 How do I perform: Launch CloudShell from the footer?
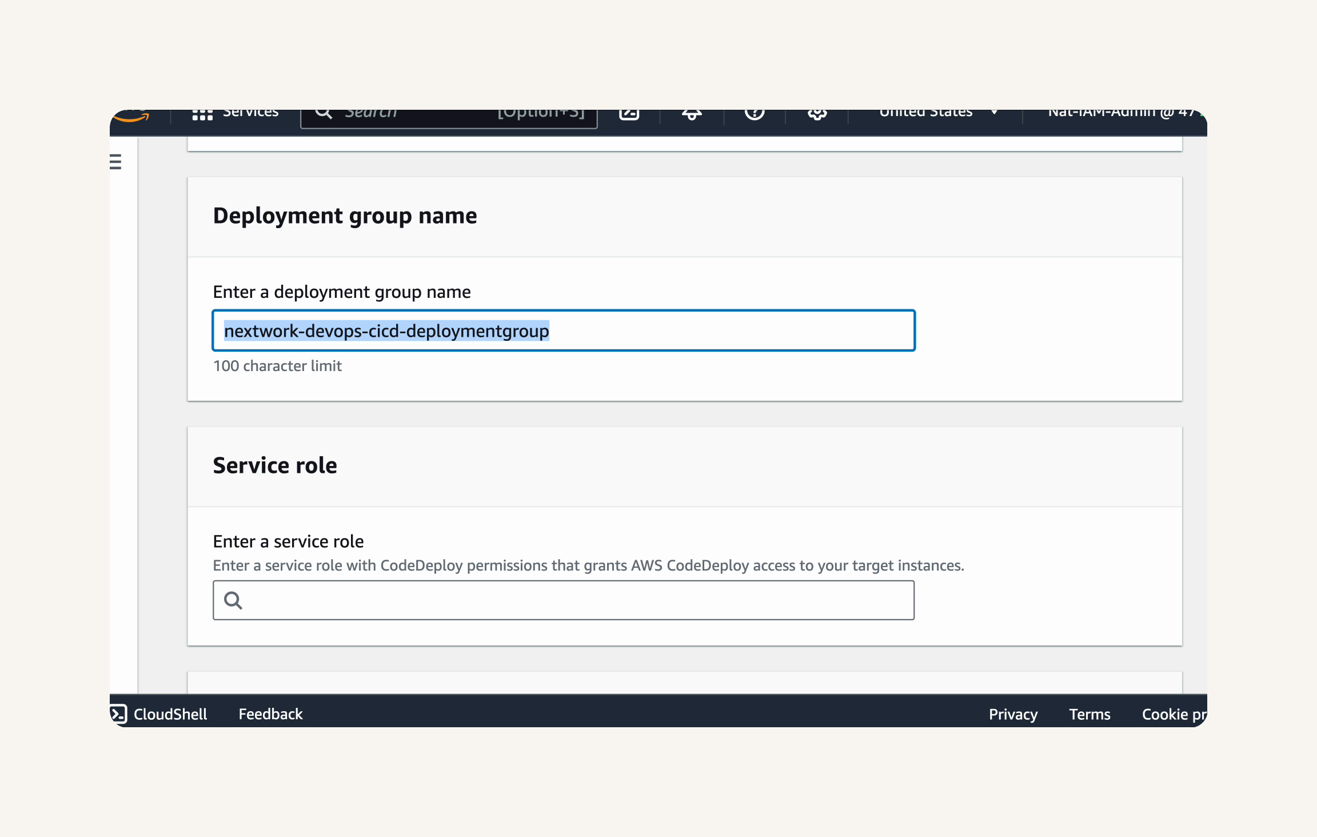159,714
